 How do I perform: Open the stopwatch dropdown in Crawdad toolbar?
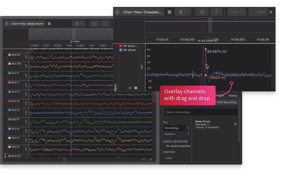click(x=183, y=12)
